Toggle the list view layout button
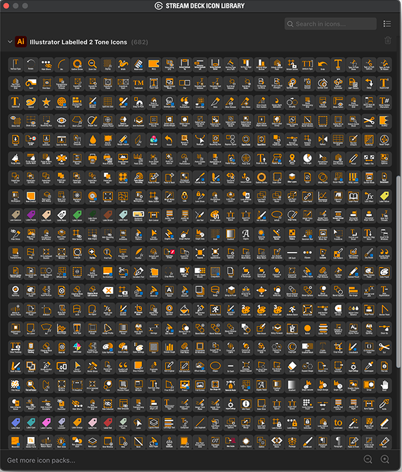 (x=387, y=23)
